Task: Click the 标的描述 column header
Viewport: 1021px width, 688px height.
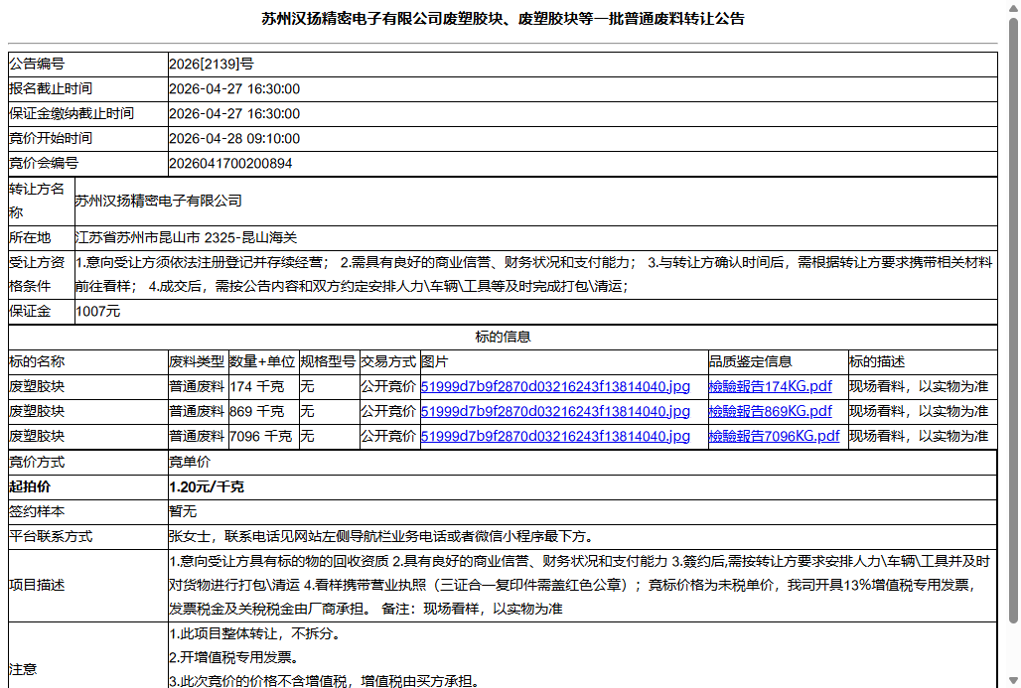Action: (876, 362)
